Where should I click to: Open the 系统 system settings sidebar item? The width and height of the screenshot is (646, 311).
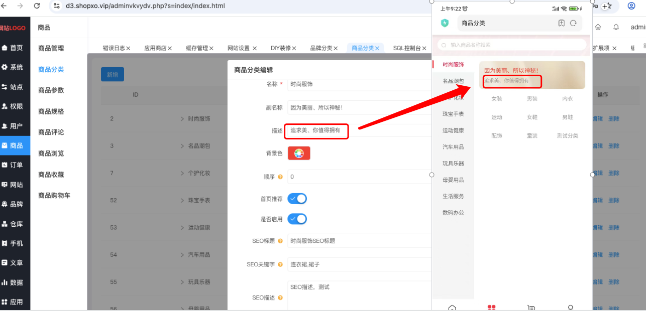(12, 67)
